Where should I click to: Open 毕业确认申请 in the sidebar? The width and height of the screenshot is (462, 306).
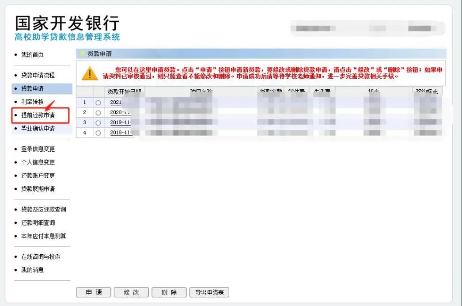(x=38, y=129)
